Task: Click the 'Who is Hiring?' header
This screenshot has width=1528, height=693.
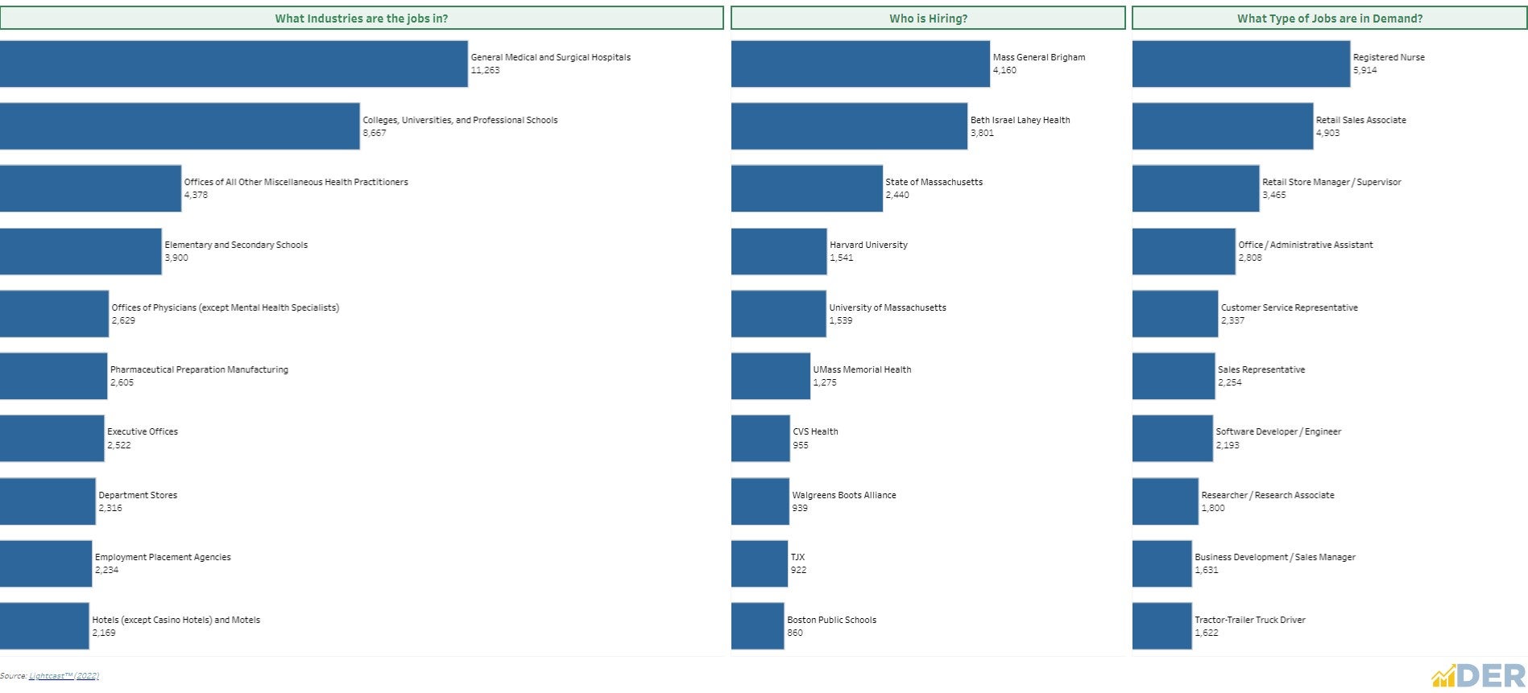Action: pyautogui.click(x=928, y=19)
